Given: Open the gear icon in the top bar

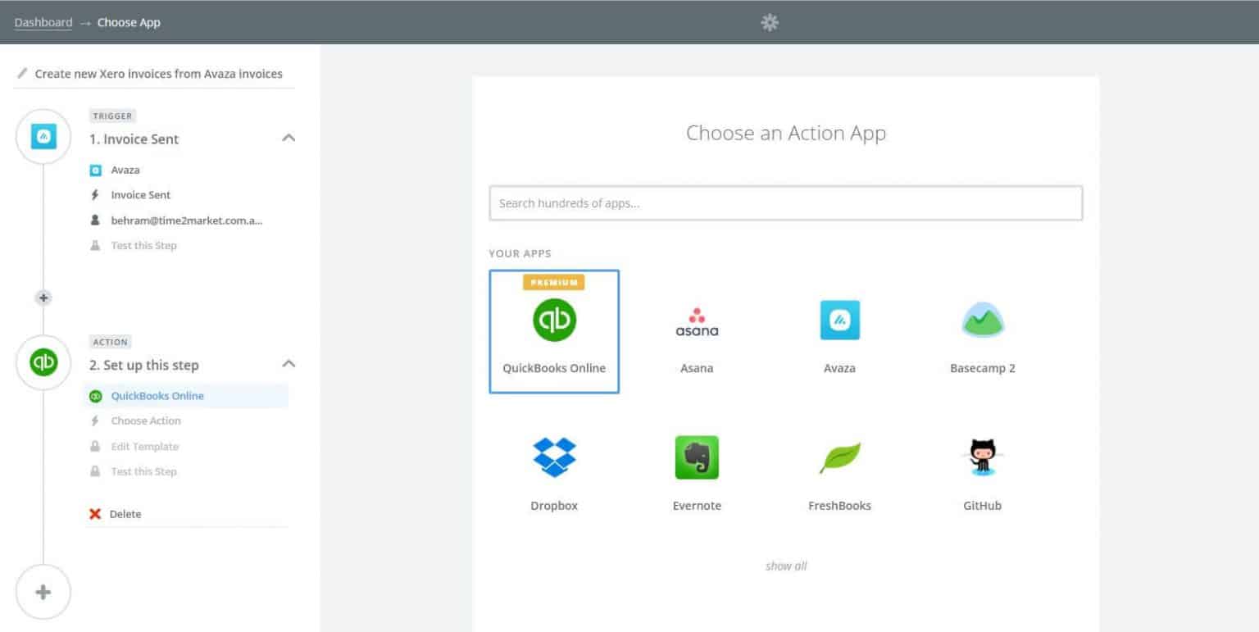Looking at the screenshot, I should (769, 22).
